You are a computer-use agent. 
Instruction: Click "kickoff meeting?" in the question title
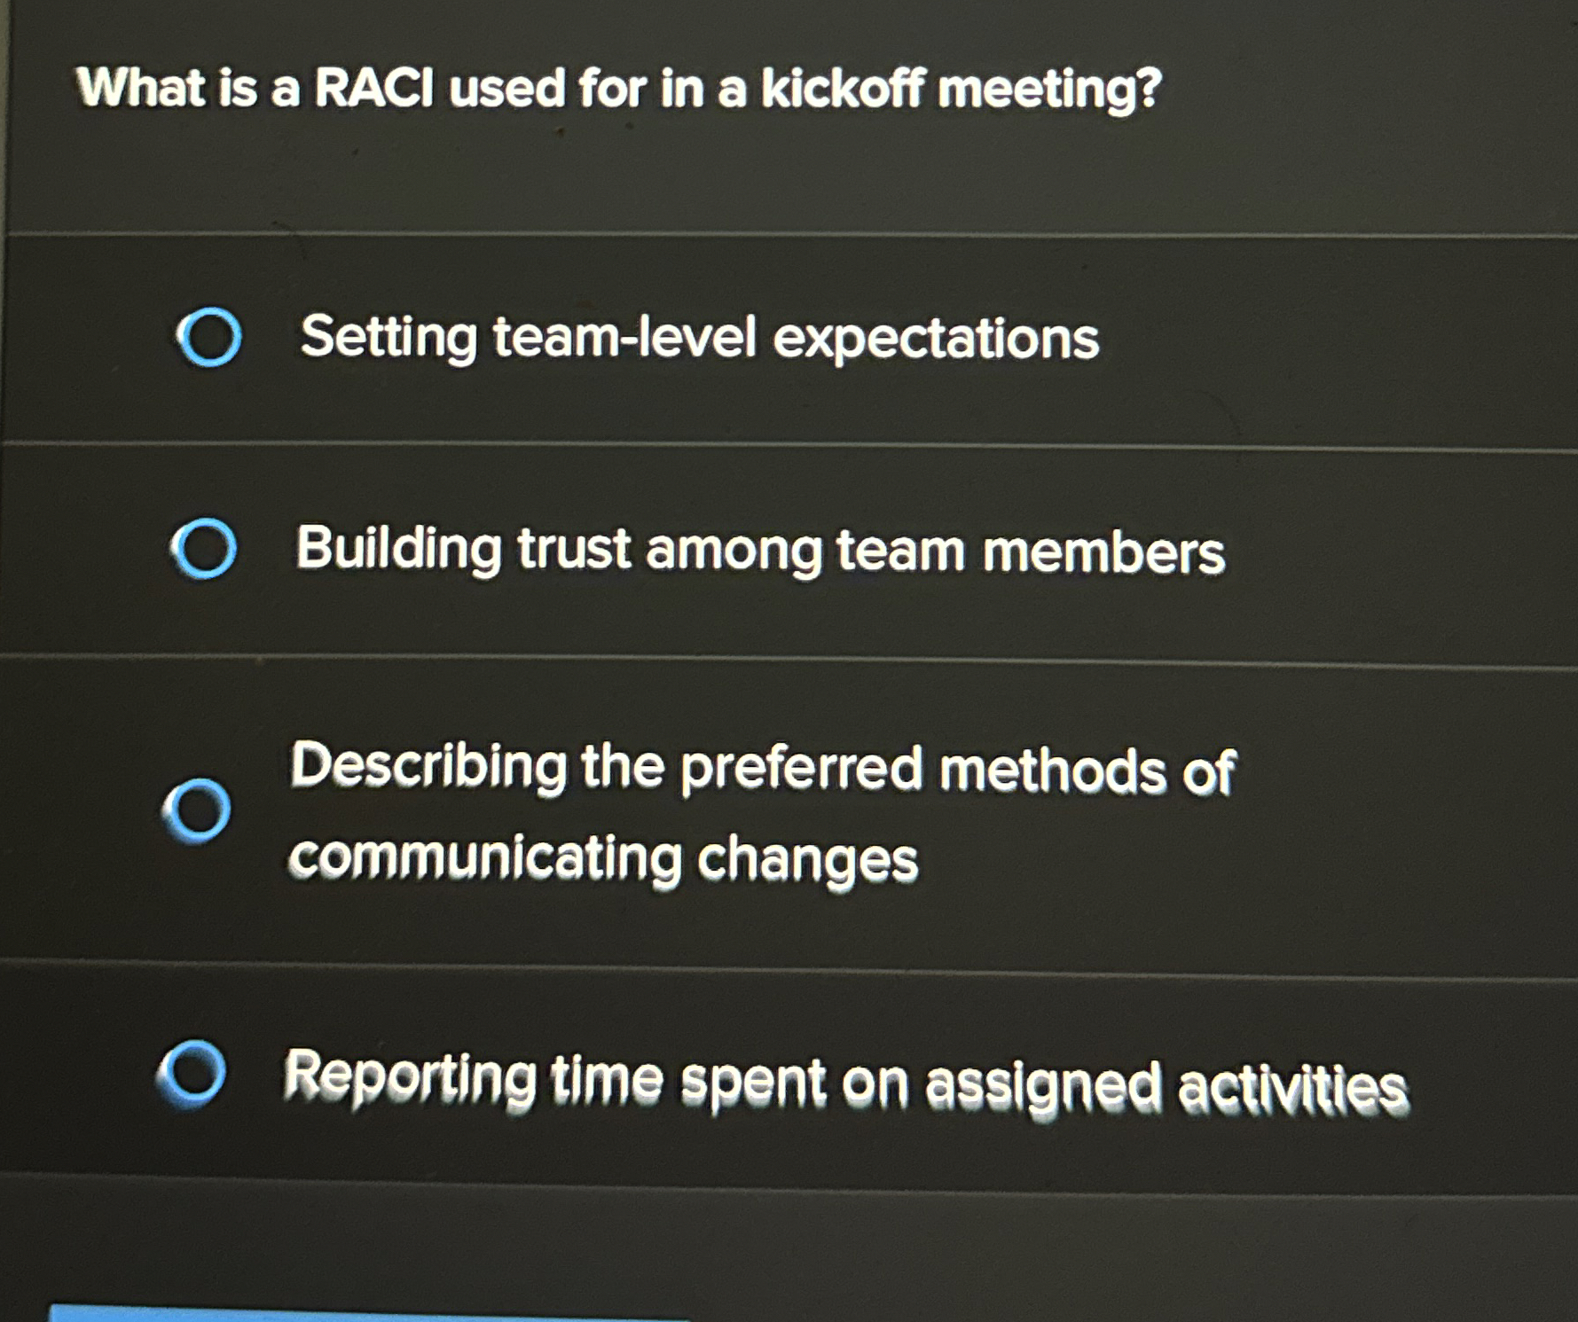point(961,90)
